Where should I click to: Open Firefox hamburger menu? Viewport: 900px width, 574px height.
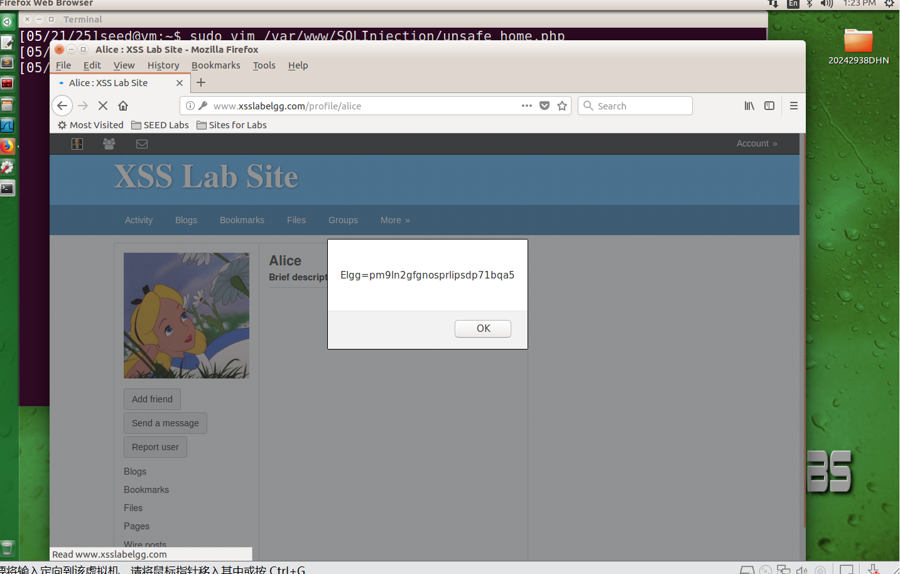point(794,106)
